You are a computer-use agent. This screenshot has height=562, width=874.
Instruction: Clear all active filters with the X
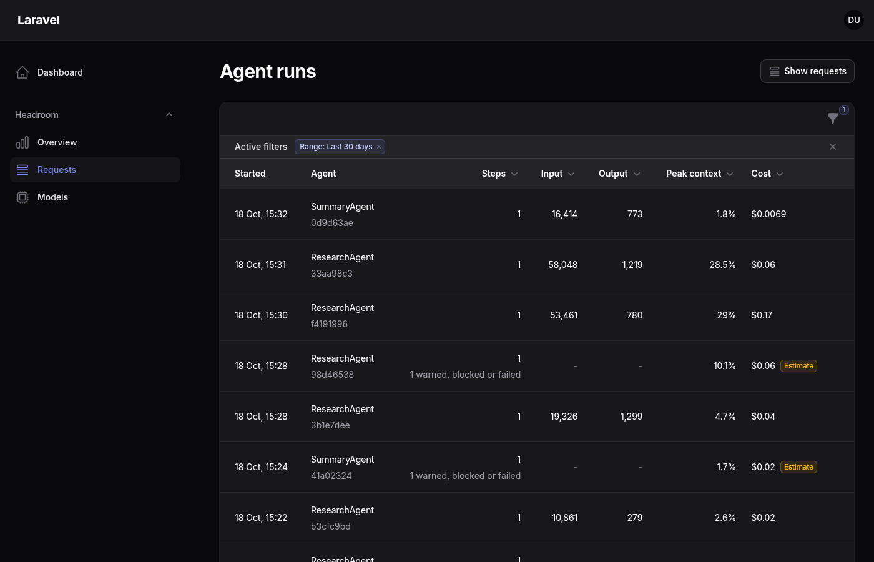point(833,147)
